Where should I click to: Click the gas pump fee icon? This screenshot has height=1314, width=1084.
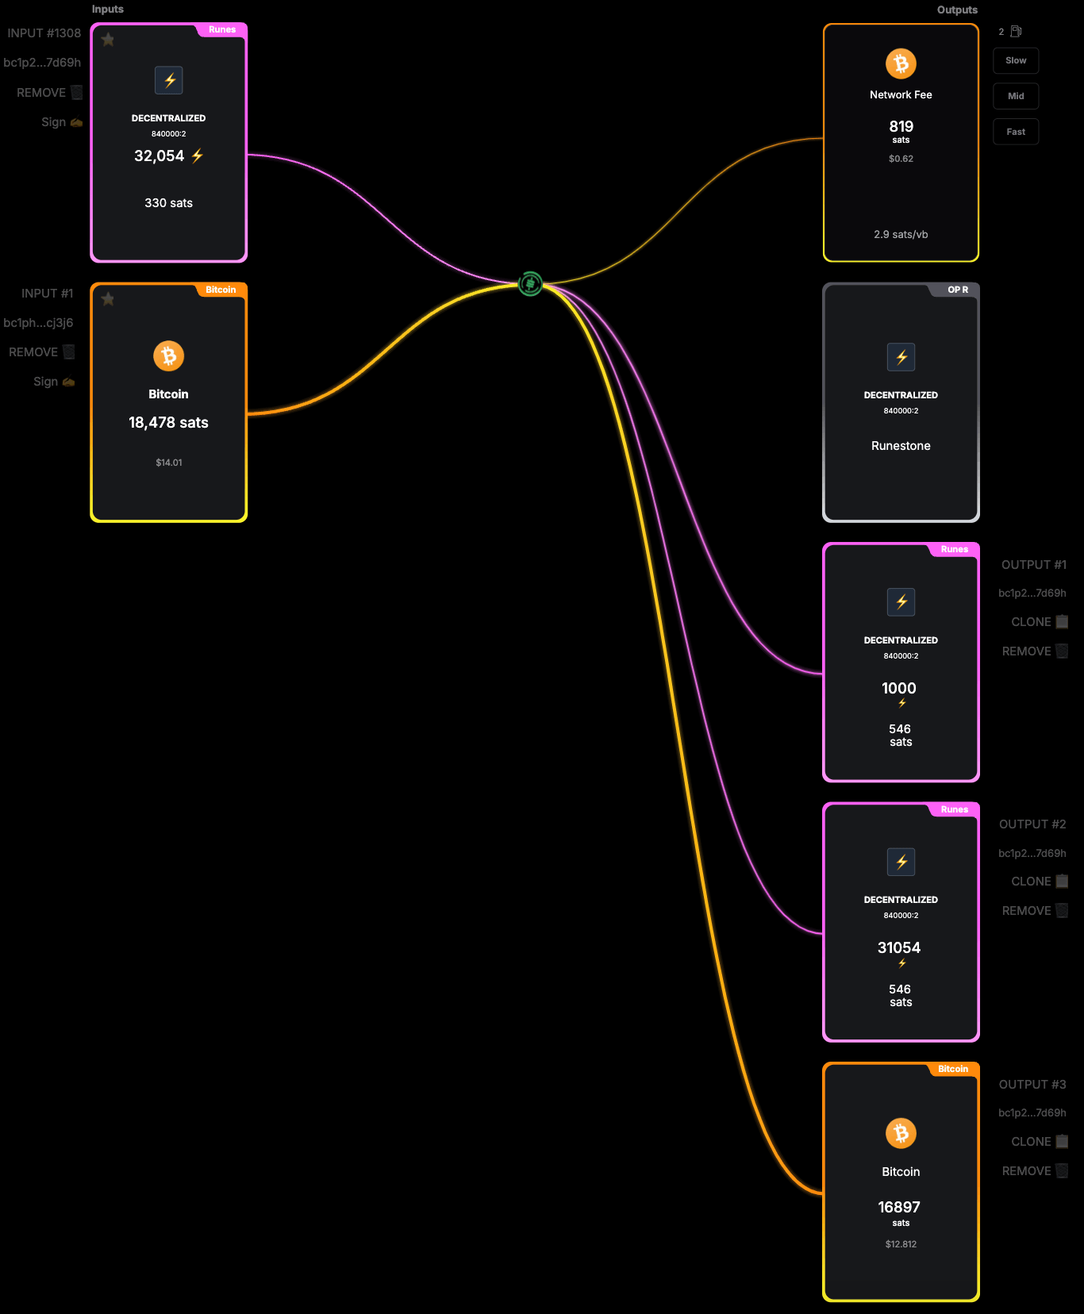(1016, 32)
